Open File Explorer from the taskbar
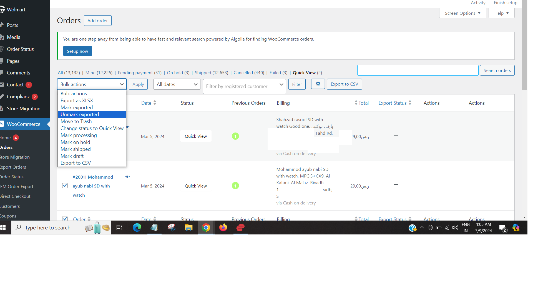 (189, 228)
